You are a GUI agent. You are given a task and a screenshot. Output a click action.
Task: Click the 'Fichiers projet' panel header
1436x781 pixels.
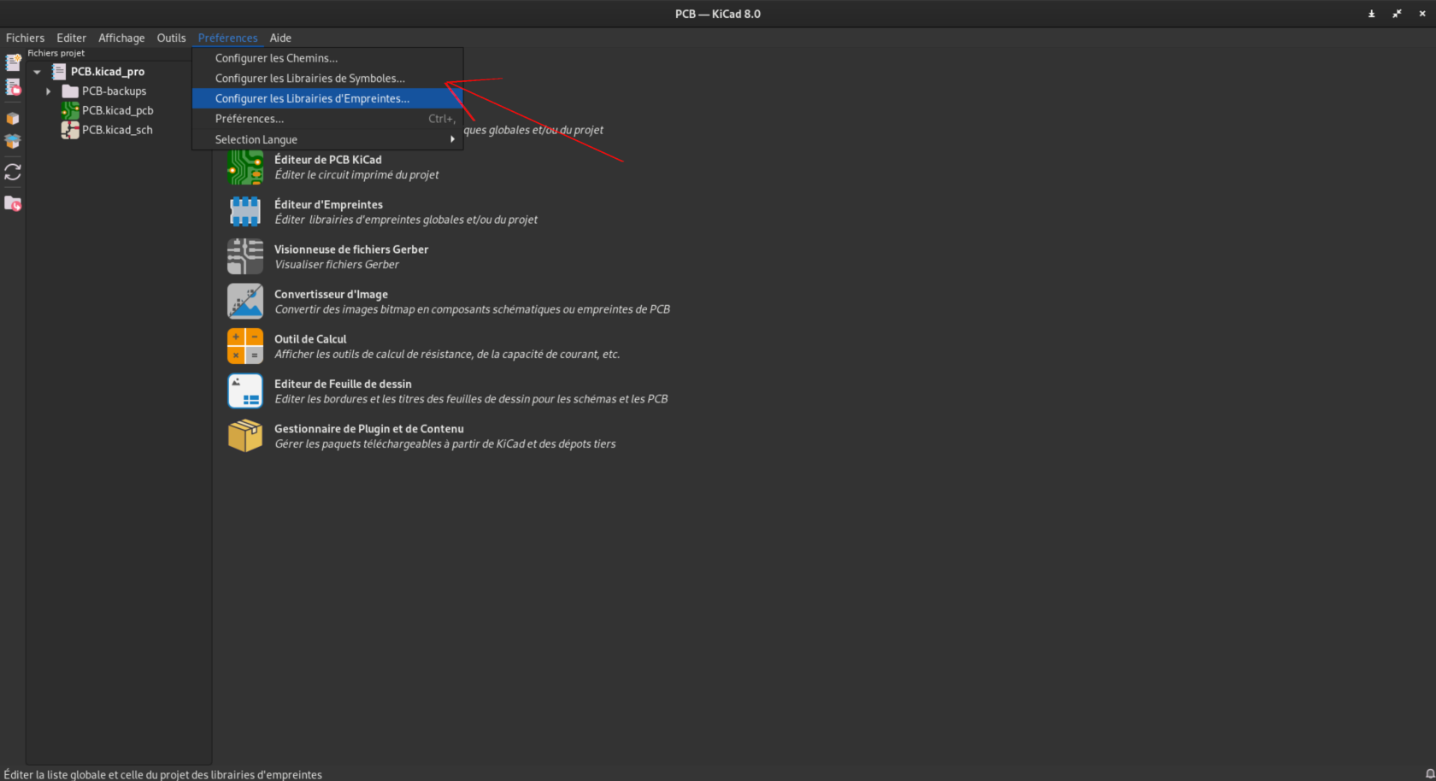pos(56,53)
